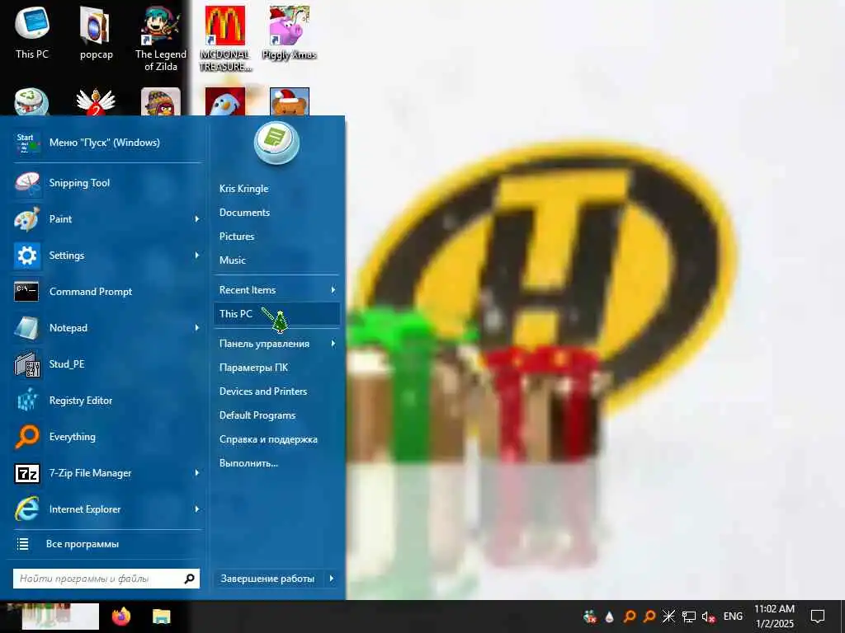Open Firefox from the taskbar
Viewport: 845px width, 633px height.
(121, 617)
